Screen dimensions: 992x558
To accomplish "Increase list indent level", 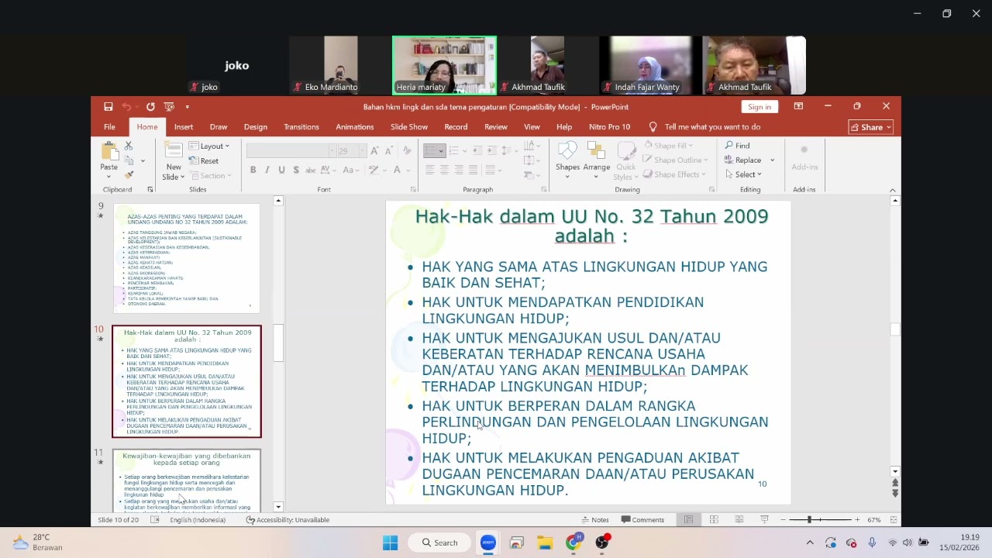I will coord(492,150).
